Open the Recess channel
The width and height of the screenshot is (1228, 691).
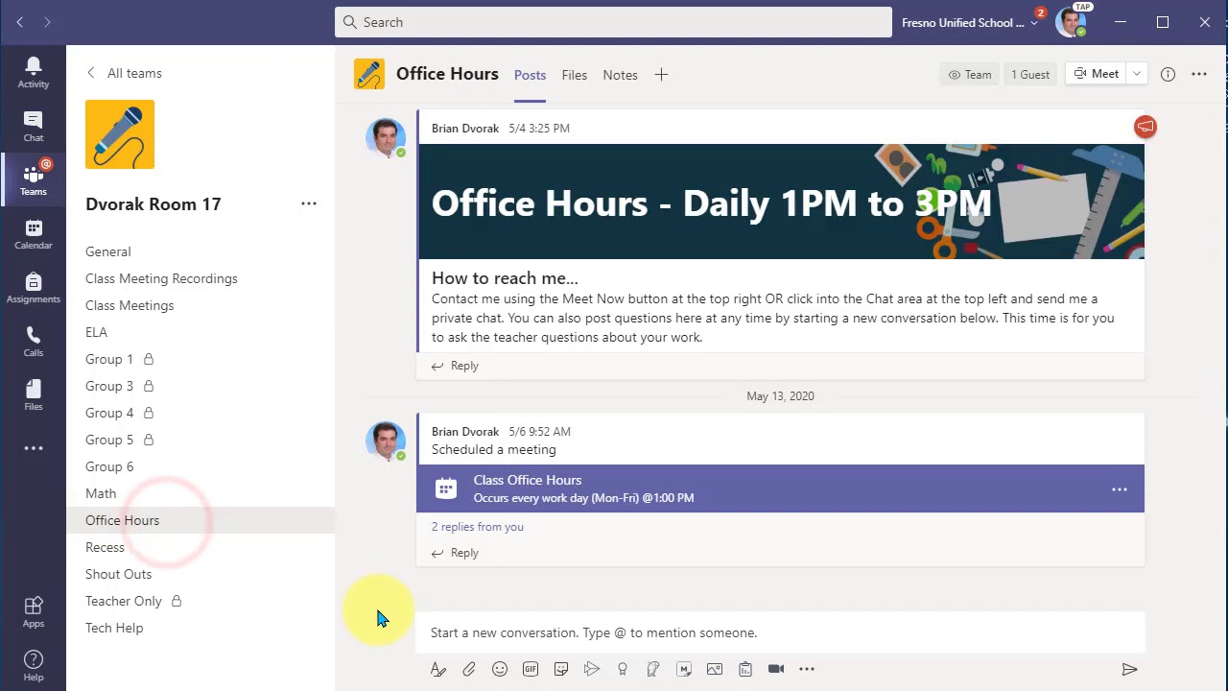tap(105, 547)
